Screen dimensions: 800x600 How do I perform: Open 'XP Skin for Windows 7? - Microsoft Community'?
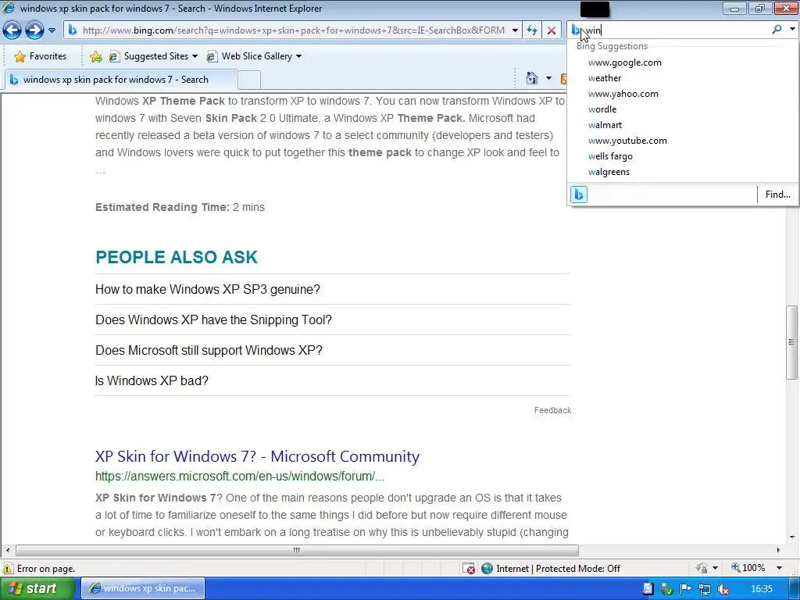(x=257, y=456)
